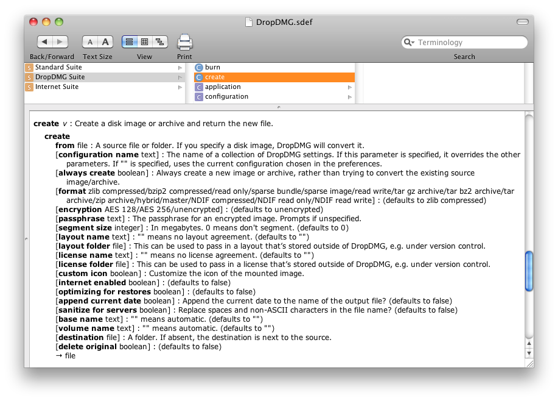
Task: Select the burn command
Action: pos(274,68)
